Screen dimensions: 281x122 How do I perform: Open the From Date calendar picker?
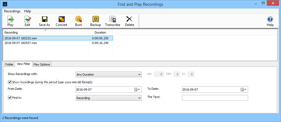coord(137,90)
